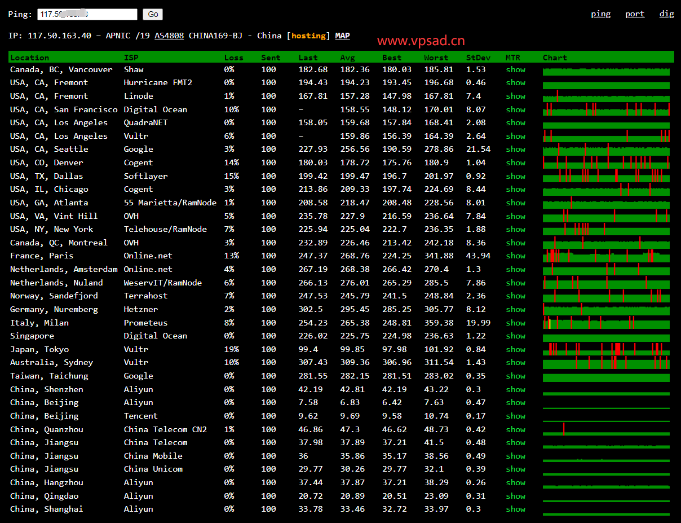
Task: Show MTR for Hangzhou Aliyun row
Action: coord(515,482)
